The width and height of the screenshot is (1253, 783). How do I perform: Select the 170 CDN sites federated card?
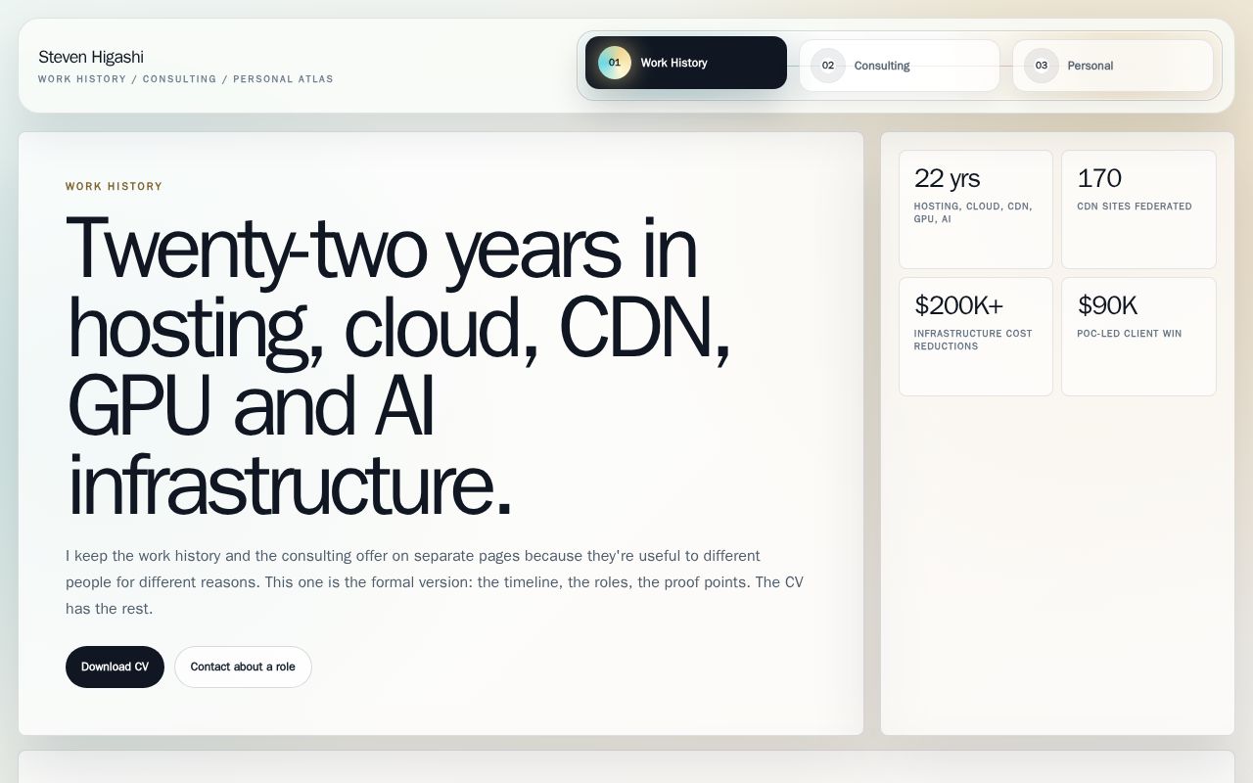click(1138, 209)
